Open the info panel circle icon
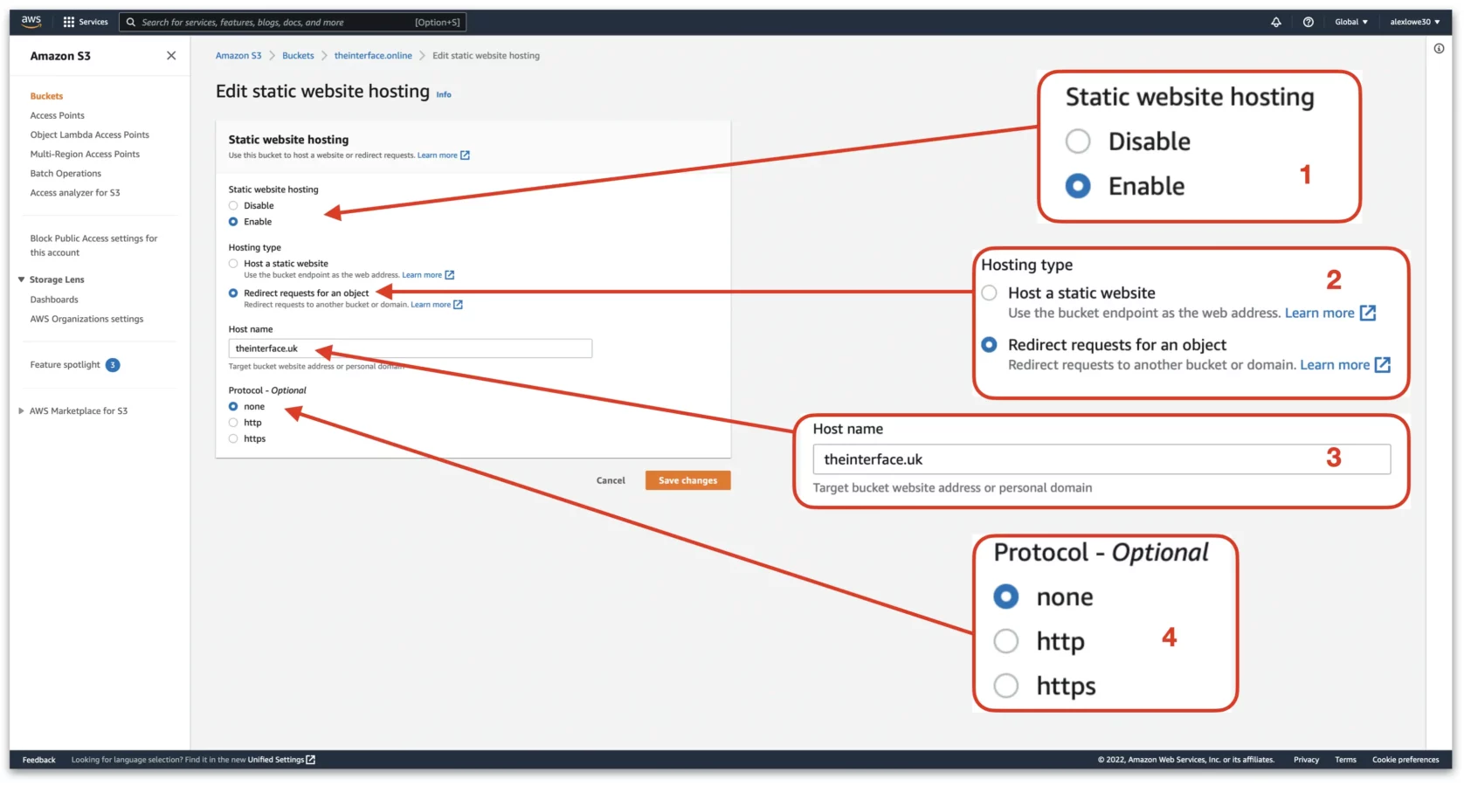Image resolution: width=1464 pixels, height=786 pixels. click(1439, 49)
